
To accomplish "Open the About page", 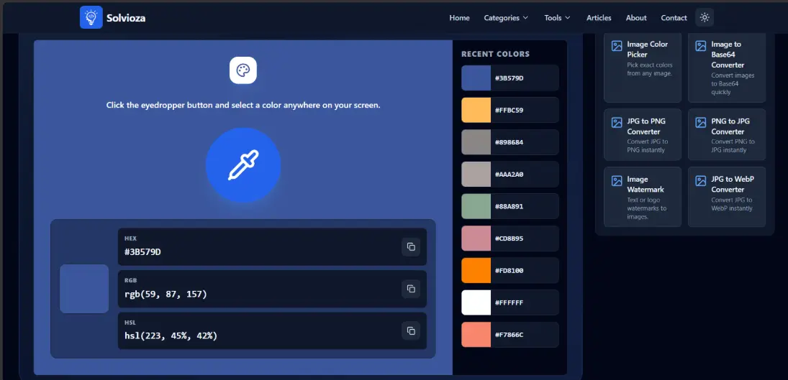I will [636, 17].
